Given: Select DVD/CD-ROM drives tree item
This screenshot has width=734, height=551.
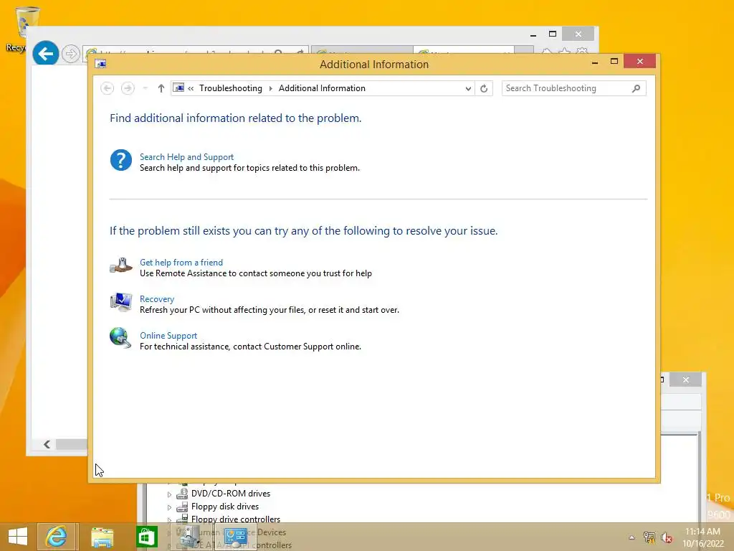Looking at the screenshot, I should tap(230, 494).
